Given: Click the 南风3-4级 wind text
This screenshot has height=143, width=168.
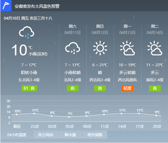Looking at the screenshot, I should click(155, 80).
